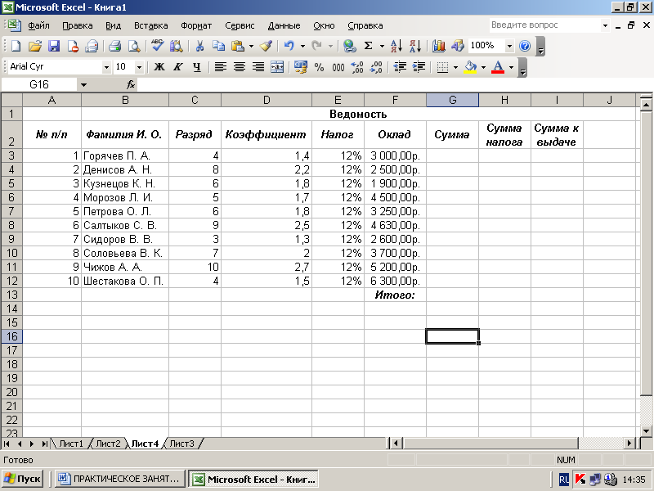Switch to the Лист3 sheet tab
The image size is (654, 491).
coord(181,444)
